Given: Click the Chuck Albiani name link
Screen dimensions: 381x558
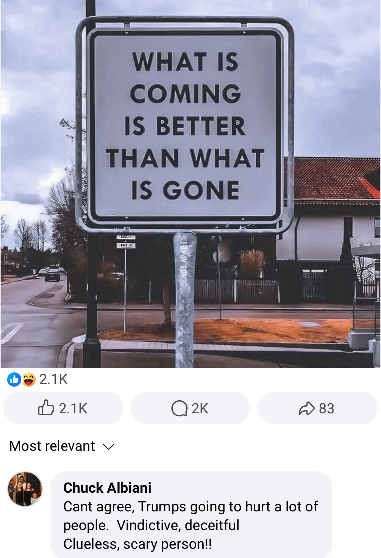Looking at the screenshot, I should point(107,488).
